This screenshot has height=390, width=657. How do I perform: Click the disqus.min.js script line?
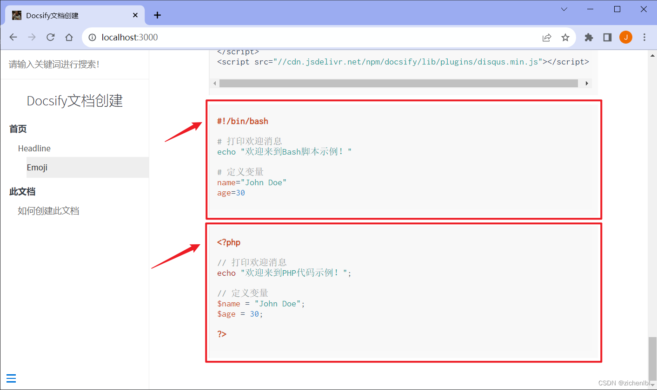click(x=403, y=62)
